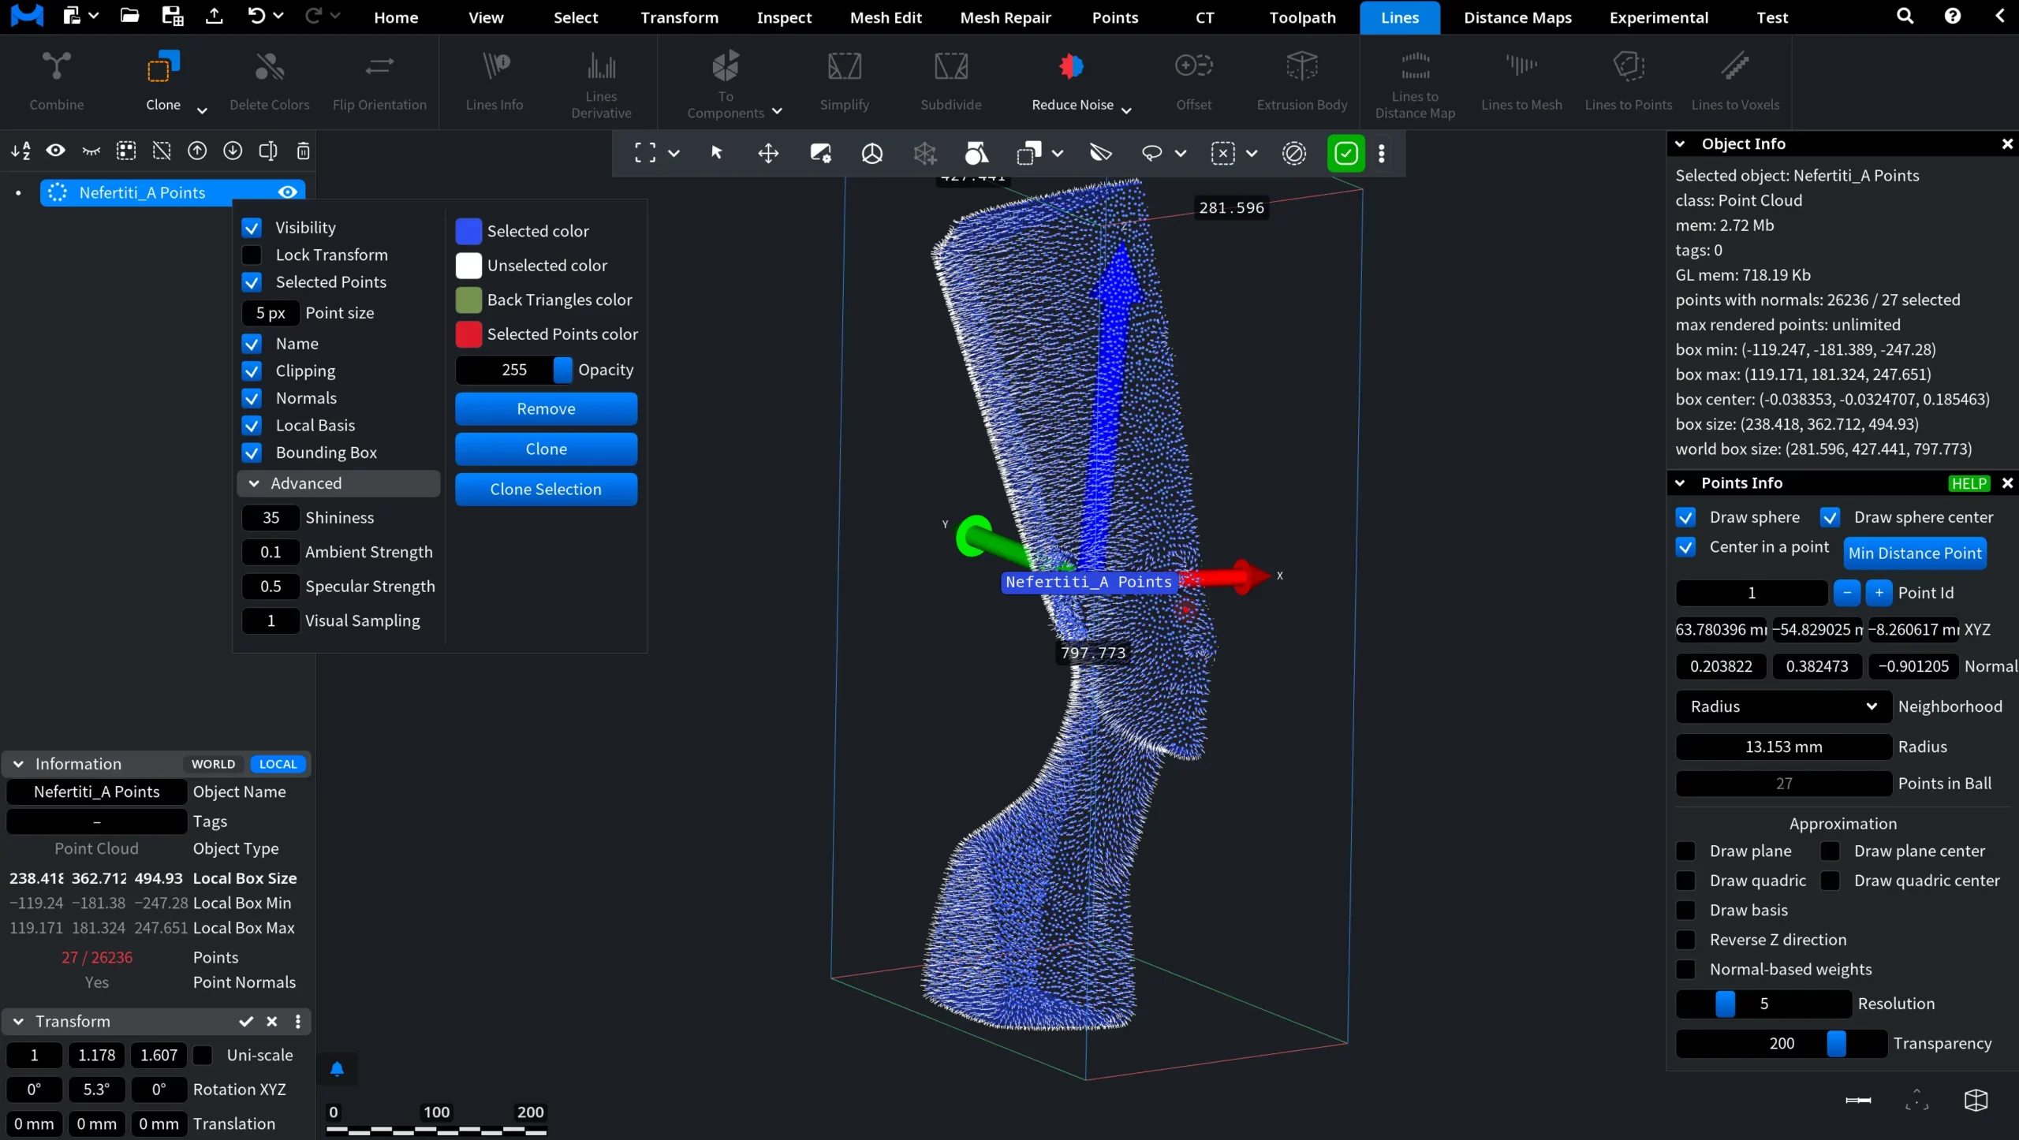This screenshot has height=1140, width=2019.
Task: Click the Selected Points color red swatch
Action: [x=468, y=334]
